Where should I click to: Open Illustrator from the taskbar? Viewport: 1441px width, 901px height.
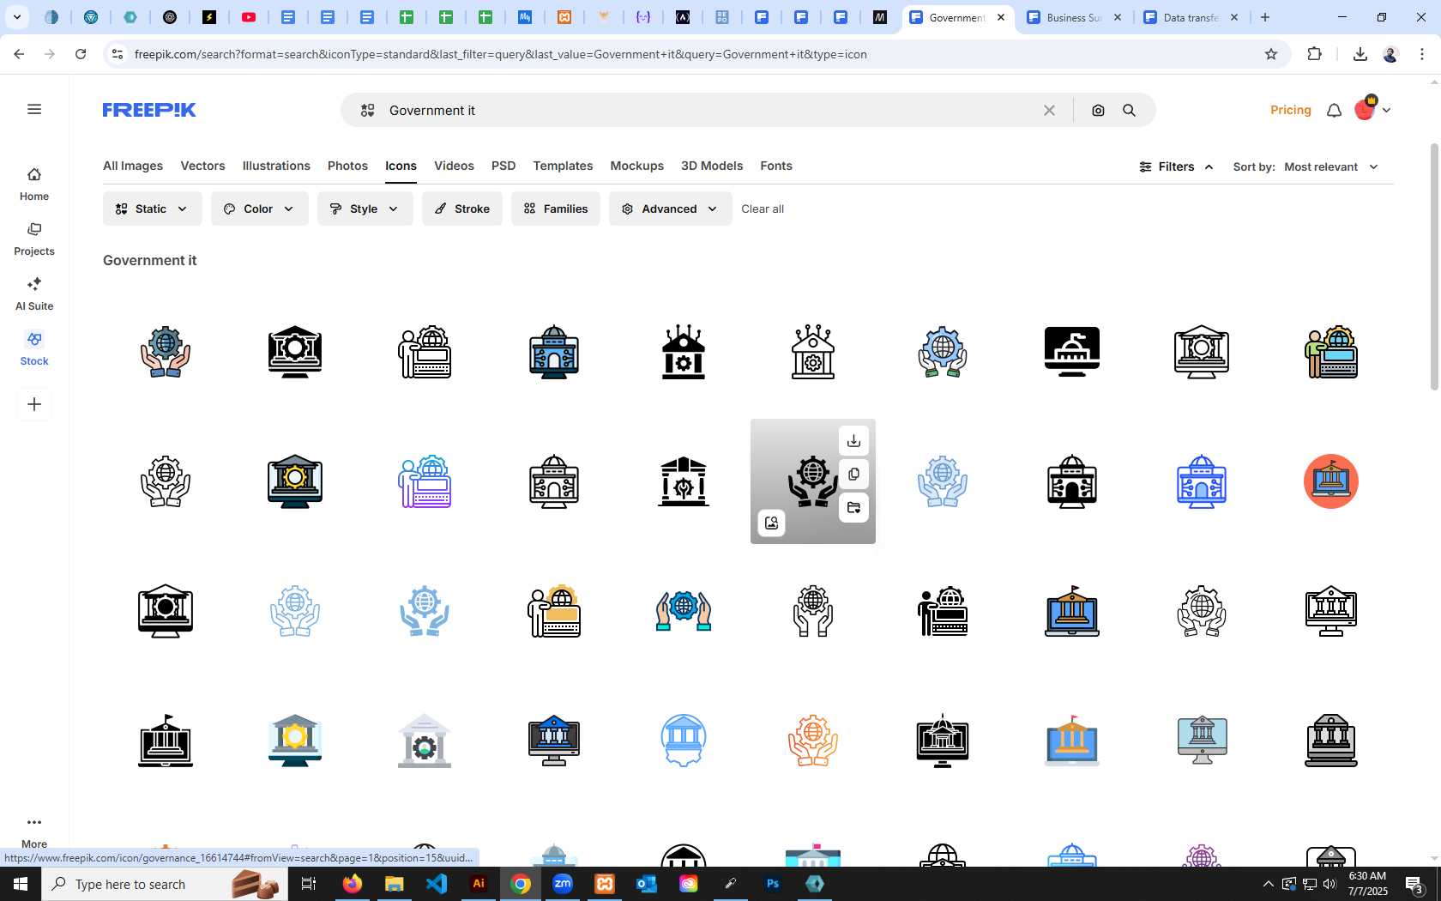tap(479, 884)
